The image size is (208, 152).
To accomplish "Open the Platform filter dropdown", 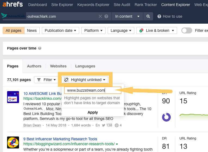I will [x=93, y=30].
